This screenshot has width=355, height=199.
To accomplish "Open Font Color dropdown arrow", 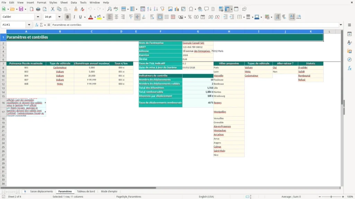I will 95,17.
